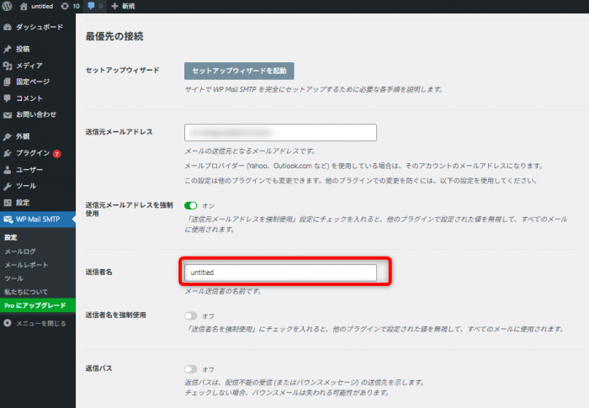
Task: Click the 送信者名 input field with untitled
Action: (280, 273)
